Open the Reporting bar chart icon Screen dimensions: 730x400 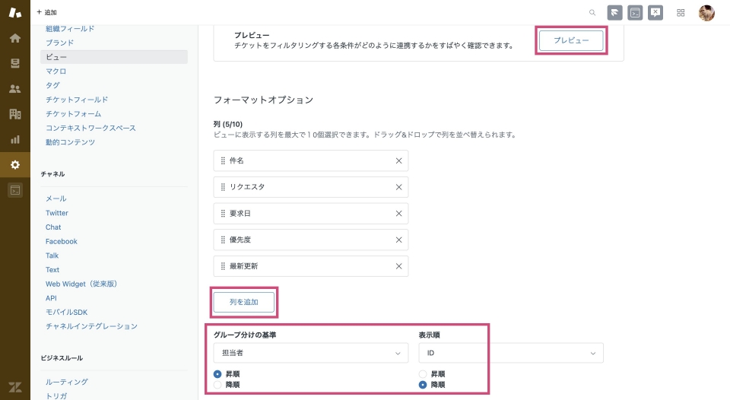(15, 139)
